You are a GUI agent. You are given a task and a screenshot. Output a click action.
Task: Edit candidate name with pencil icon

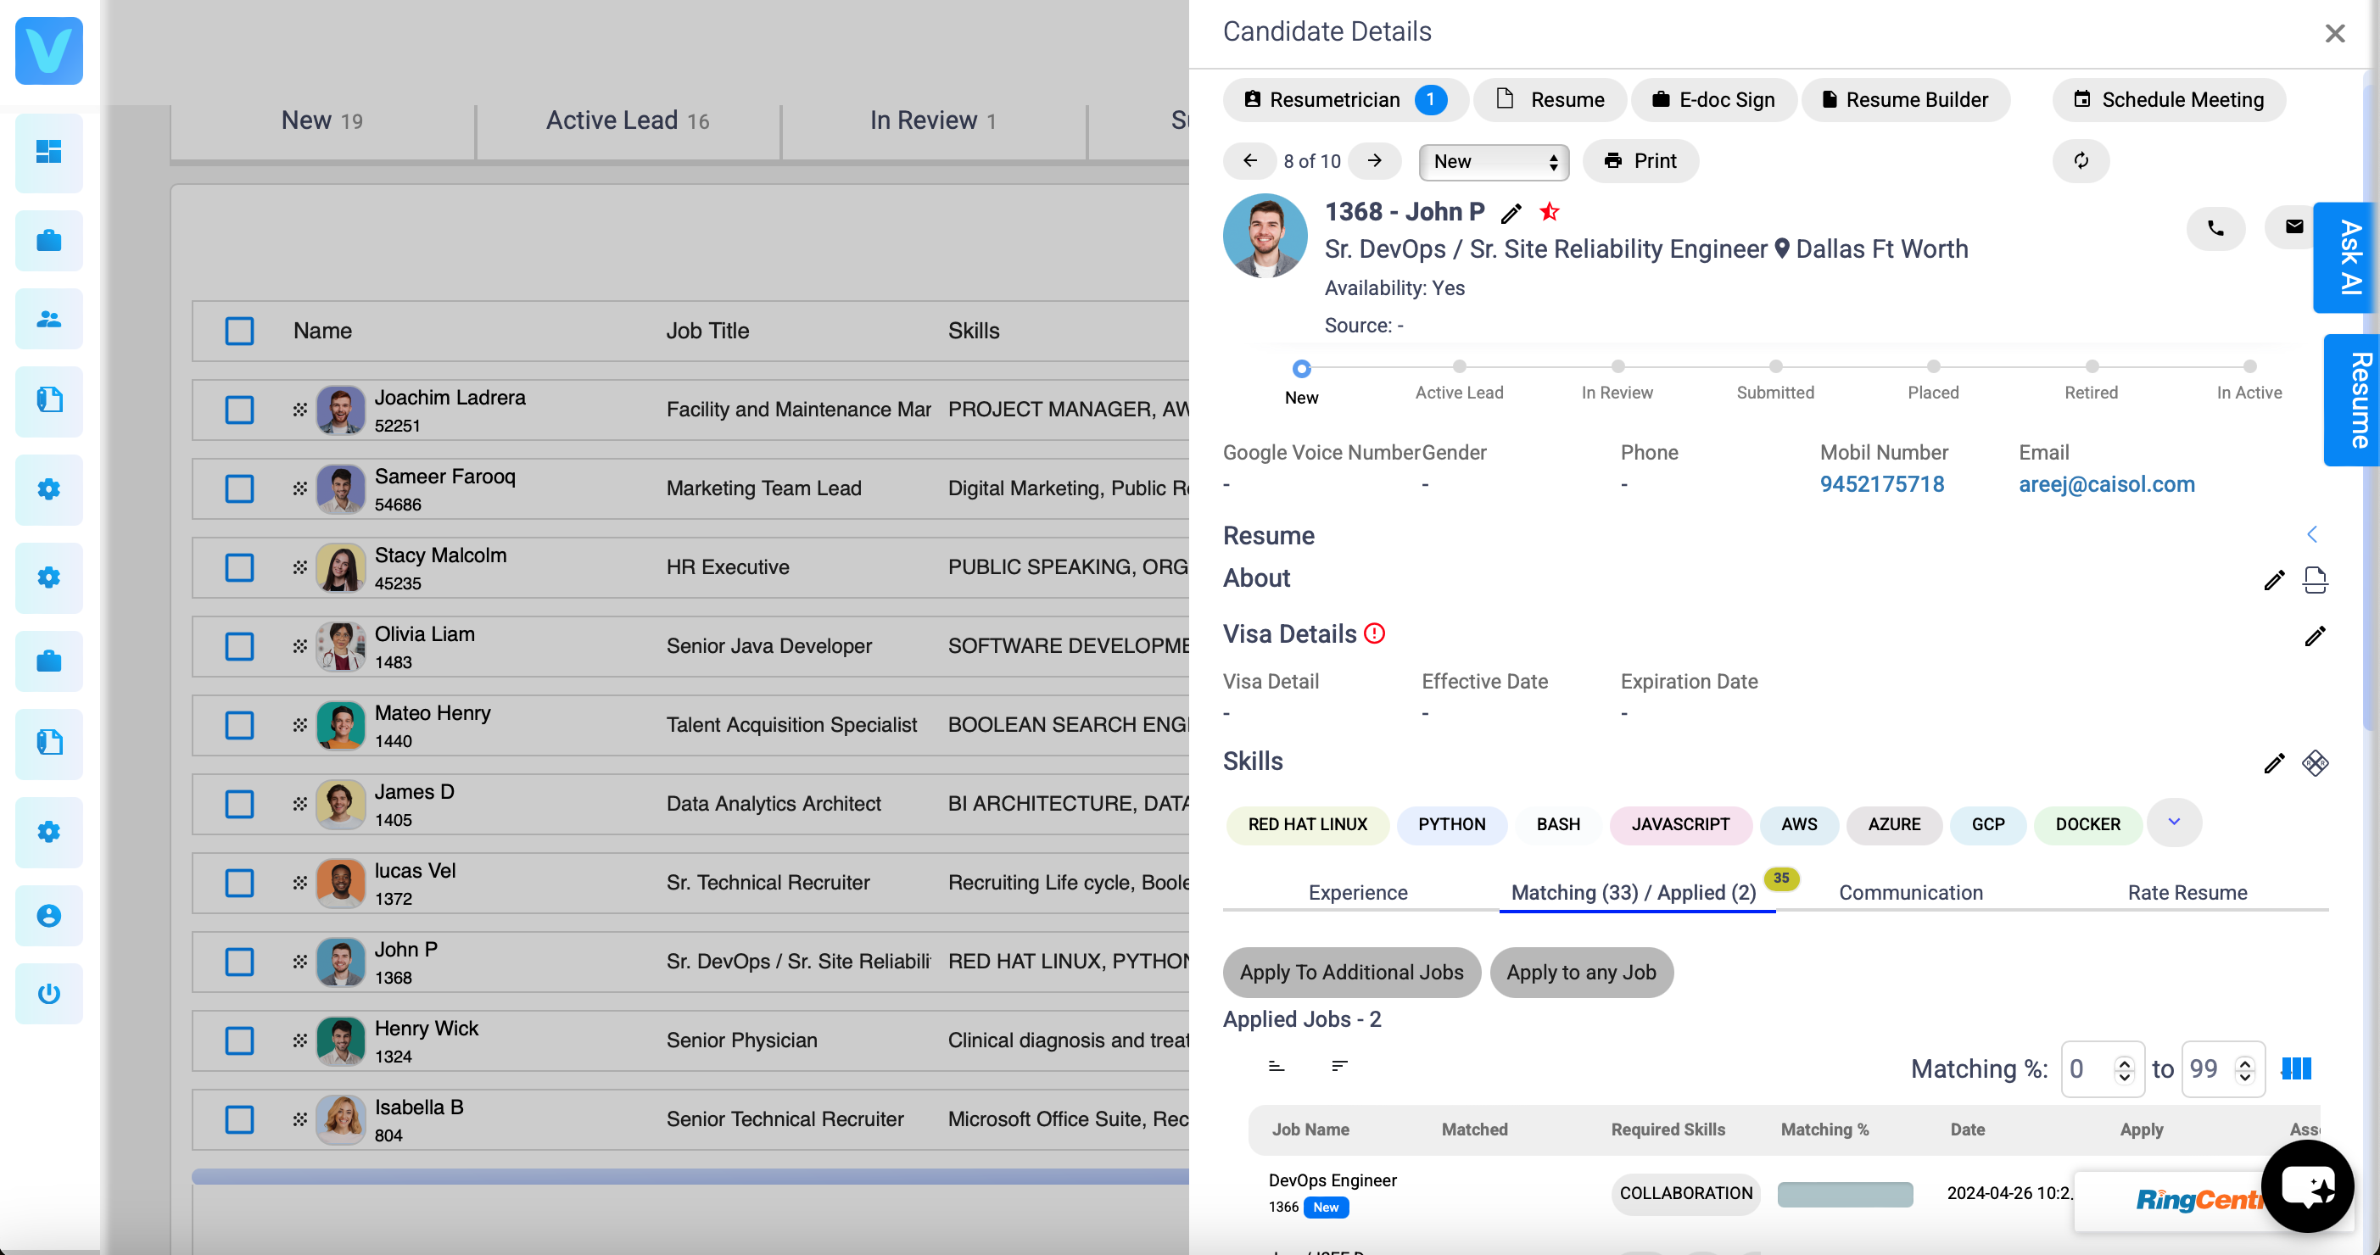coord(1511,211)
